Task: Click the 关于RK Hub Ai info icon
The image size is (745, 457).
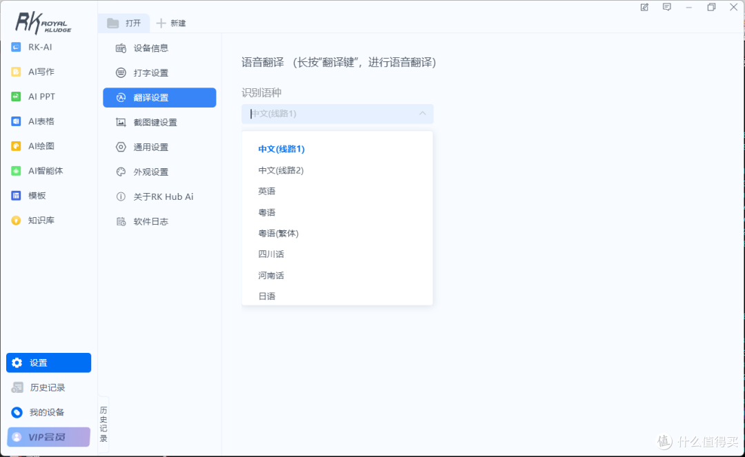Action: click(x=121, y=196)
